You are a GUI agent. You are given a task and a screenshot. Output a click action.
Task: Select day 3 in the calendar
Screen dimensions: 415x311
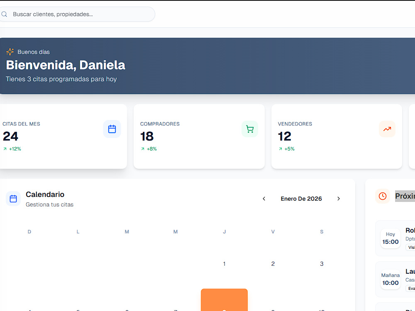[x=322, y=264]
